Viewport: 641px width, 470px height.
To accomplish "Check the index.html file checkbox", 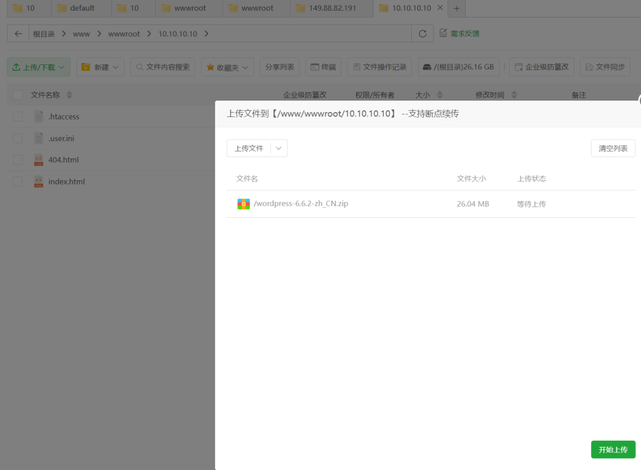I will (x=18, y=181).
